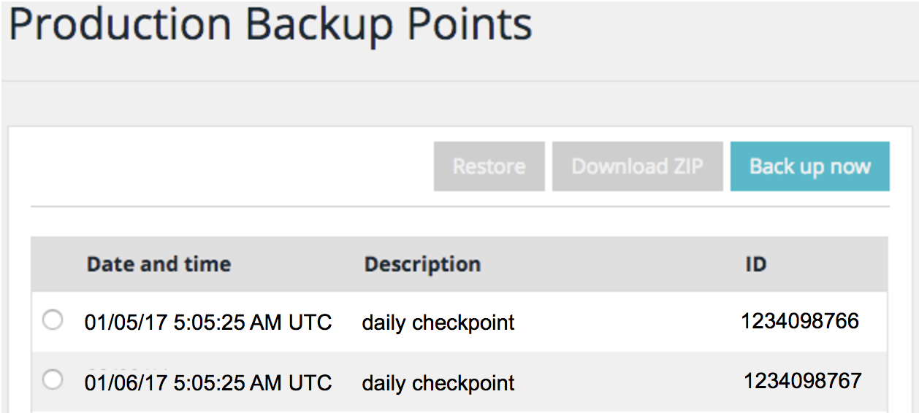Image resolution: width=919 pixels, height=413 pixels.
Task: Click the ID column header
Action: 755,264
